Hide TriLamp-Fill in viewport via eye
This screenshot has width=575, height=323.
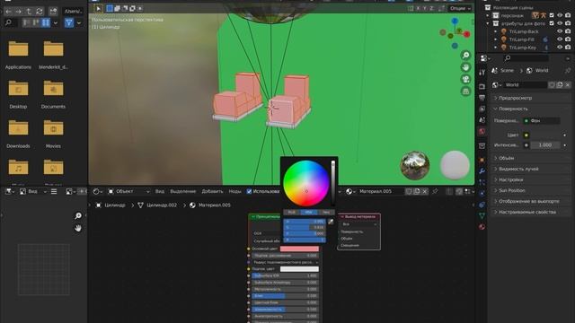pos(560,39)
